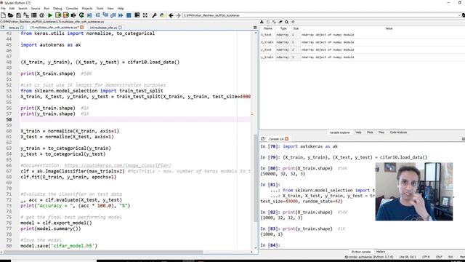465x262 pixels.
Task: Close the Console 1/A tab
Action: click(286, 139)
